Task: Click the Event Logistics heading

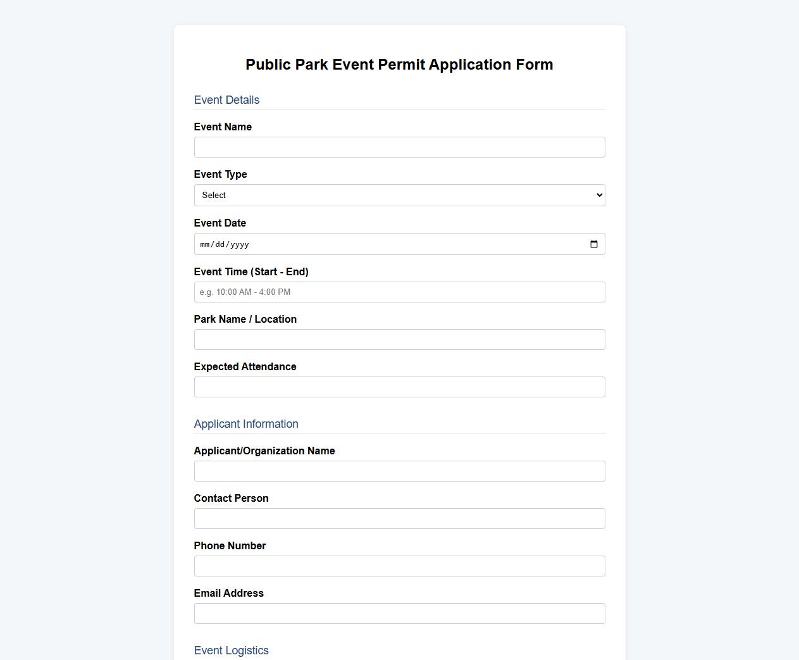Action: (231, 651)
